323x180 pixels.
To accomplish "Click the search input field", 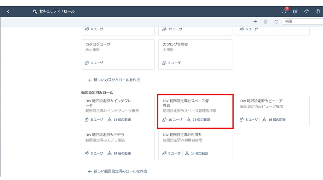I will (x=302, y=21).
